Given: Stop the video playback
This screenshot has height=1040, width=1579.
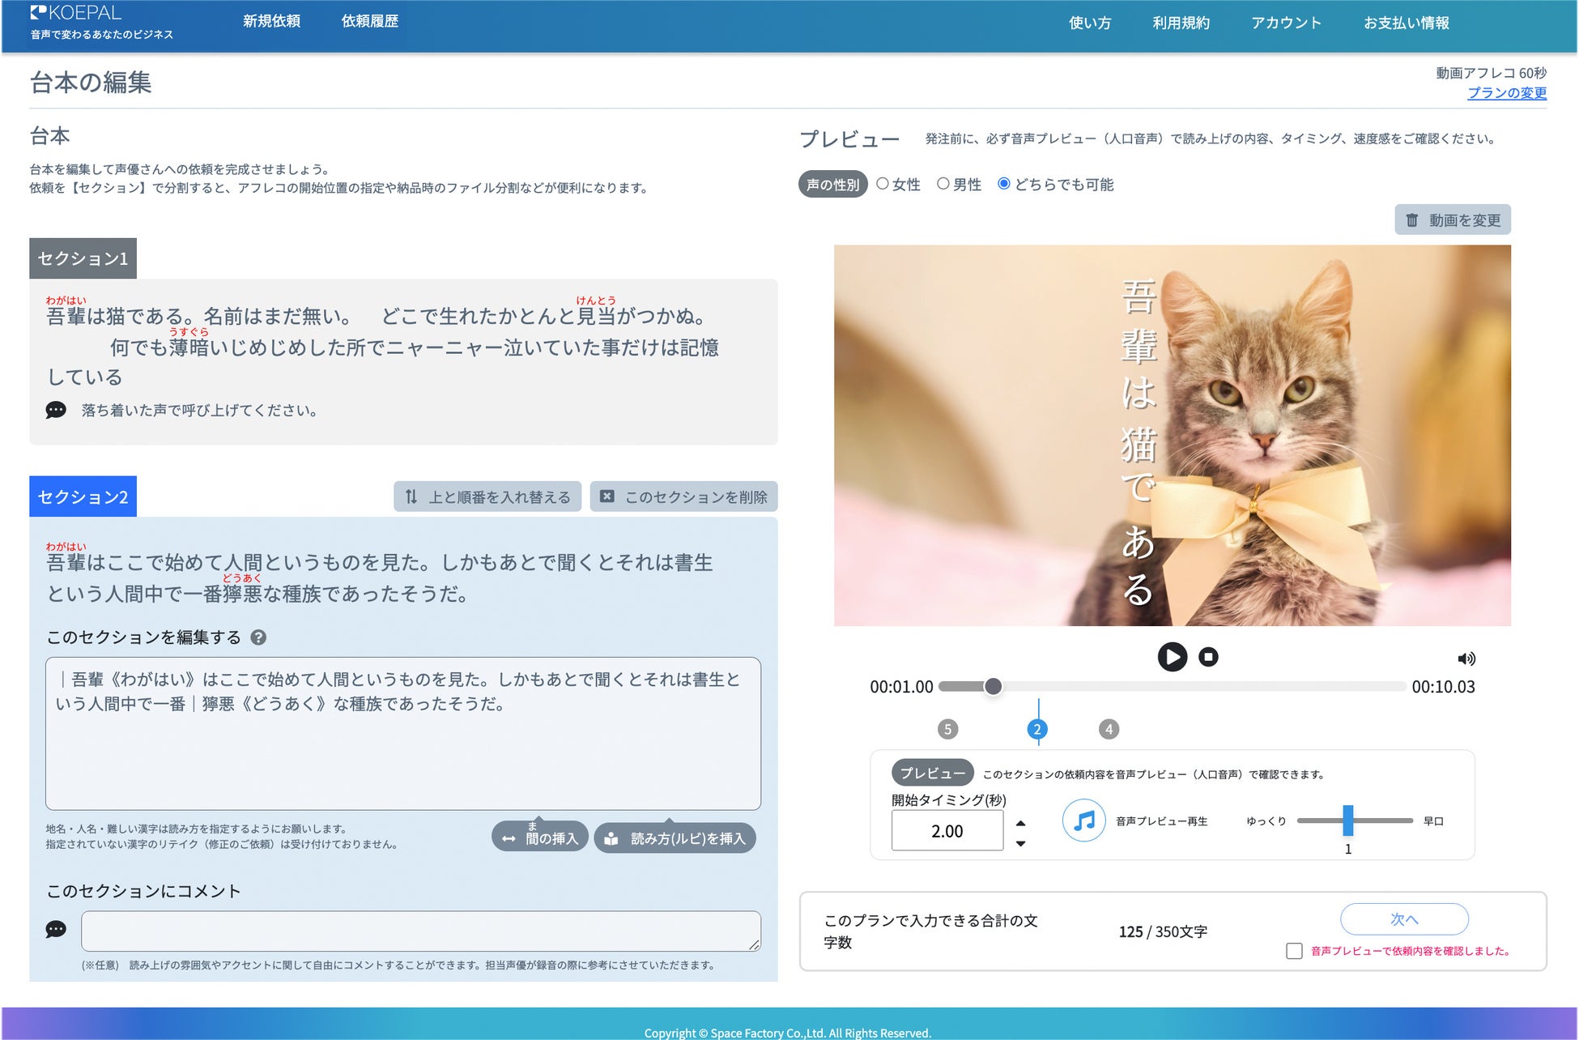Looking at the screenshot, I should (x=1208, y=657).
